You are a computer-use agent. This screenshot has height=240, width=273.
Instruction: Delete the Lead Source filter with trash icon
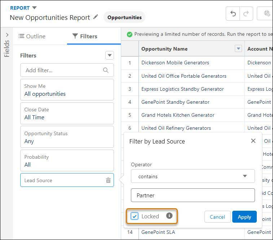(108, 180)
